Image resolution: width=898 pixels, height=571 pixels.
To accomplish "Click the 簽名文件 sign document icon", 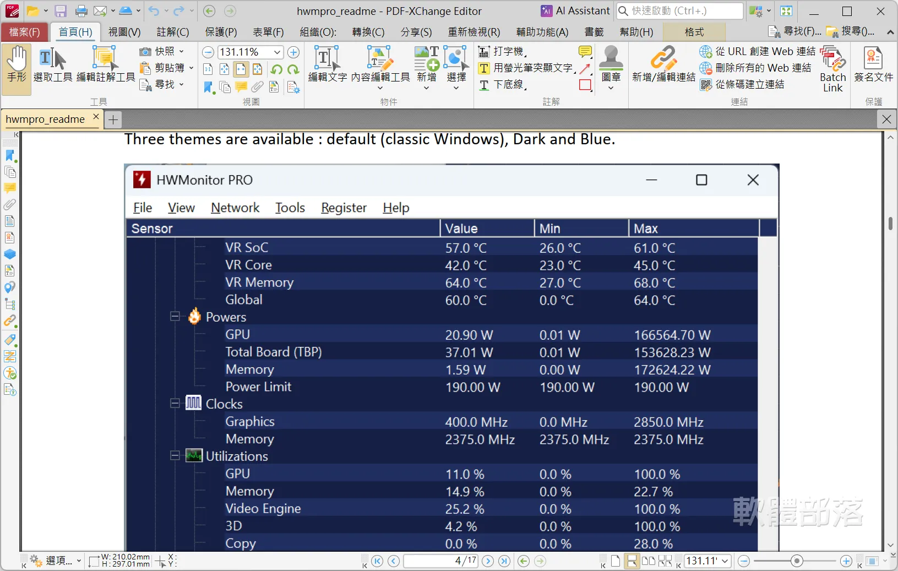I will (874, 65).
